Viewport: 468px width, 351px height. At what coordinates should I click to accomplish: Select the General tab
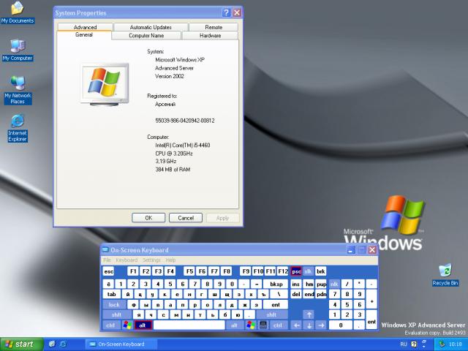point(84,35)
